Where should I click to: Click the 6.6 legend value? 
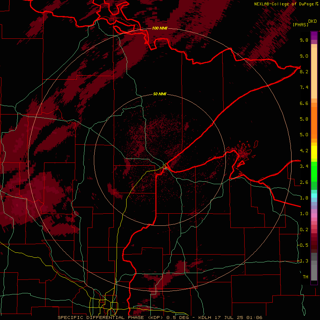click(304, 103)
